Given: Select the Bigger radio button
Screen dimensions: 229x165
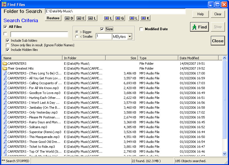Looking at the screenshot, I should (x=77, y=32).
